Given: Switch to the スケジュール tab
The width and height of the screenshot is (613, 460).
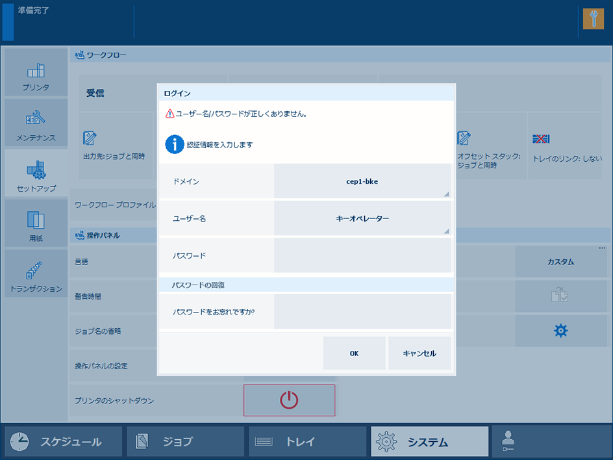Looking at the screenshot, I should coord(63,442).
